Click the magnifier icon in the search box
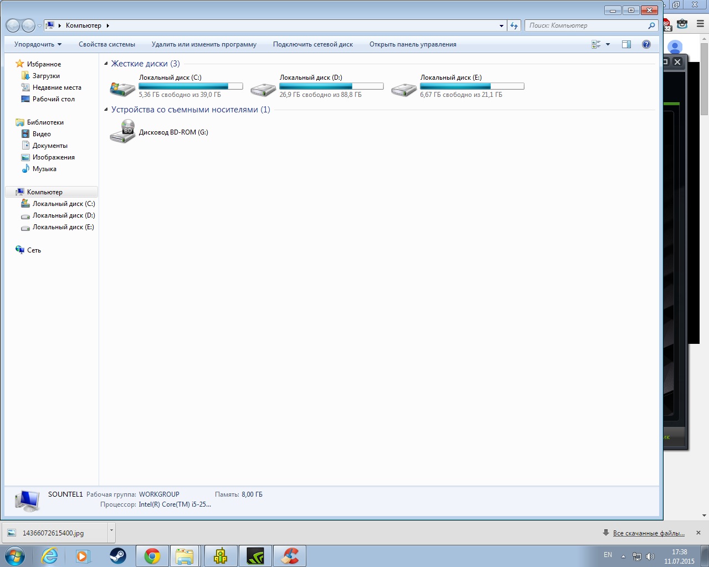 [651, 25]
